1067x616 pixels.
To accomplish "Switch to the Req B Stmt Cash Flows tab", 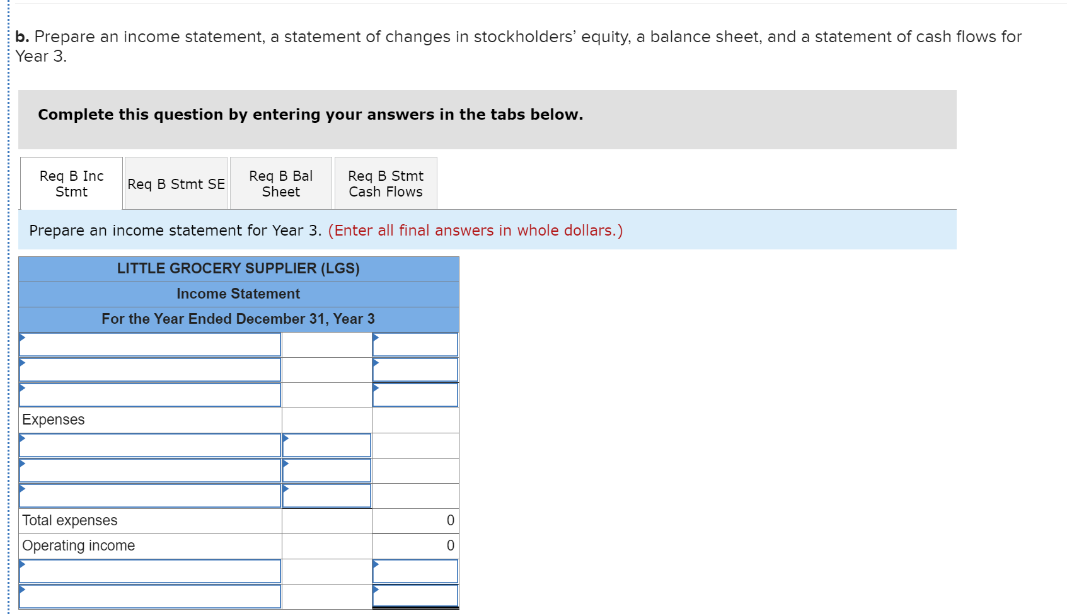I will click(x=385, y=183).
